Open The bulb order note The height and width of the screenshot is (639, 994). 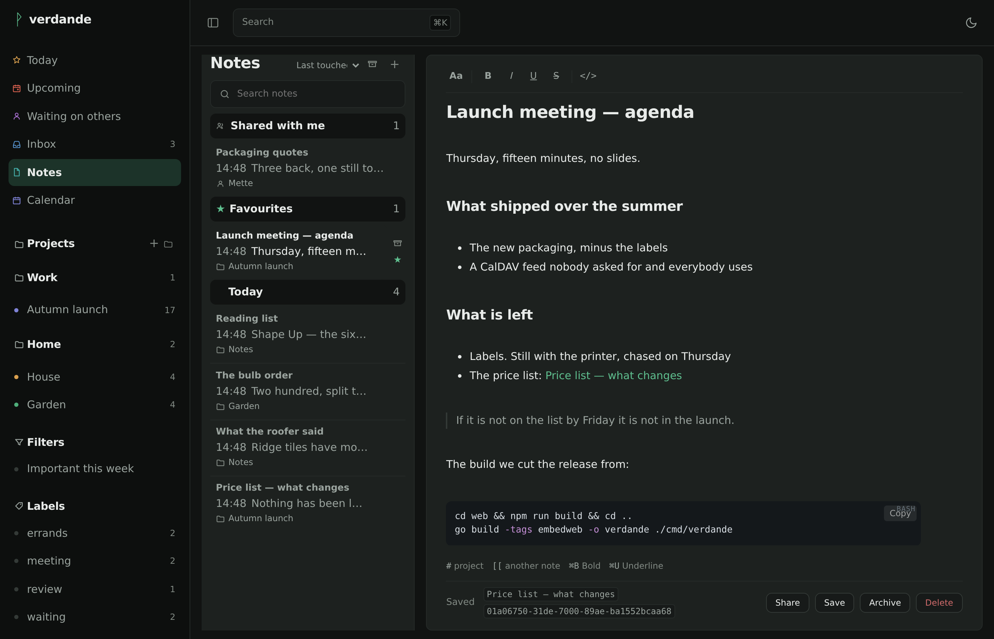point(307,390)
